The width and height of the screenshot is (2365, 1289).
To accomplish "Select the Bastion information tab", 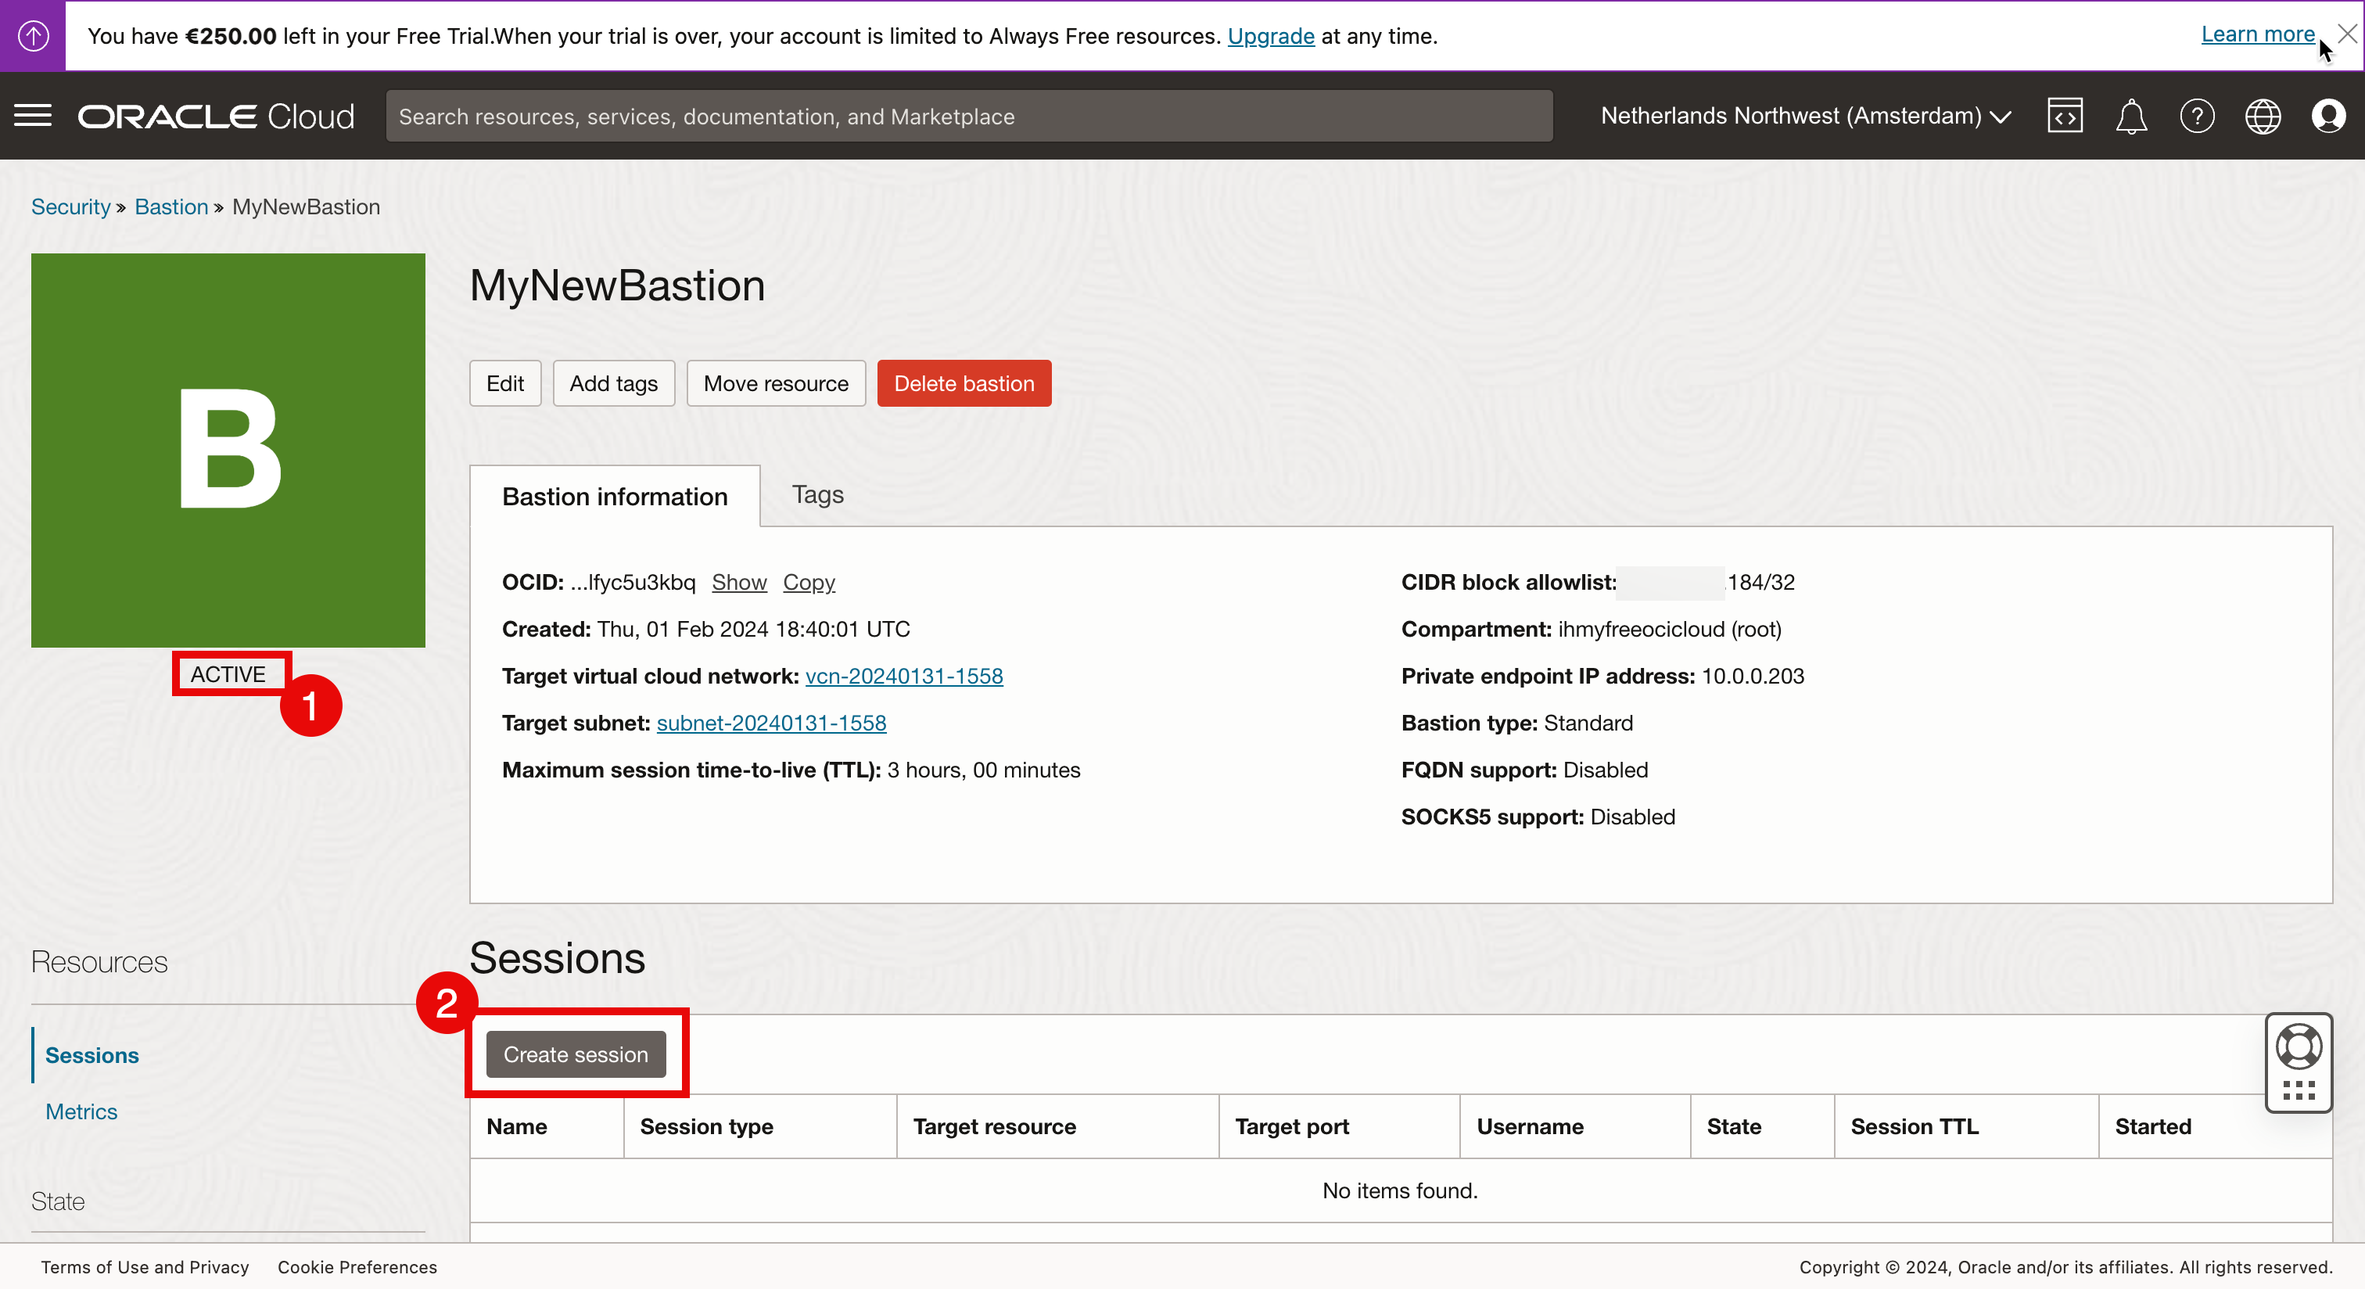I will click(614, 497).
